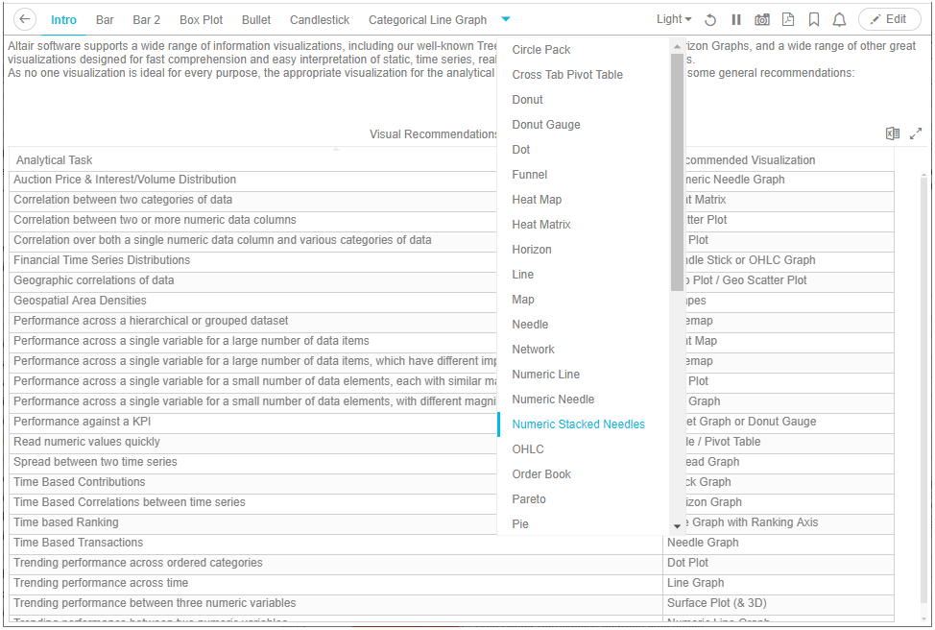This screenshot has width=935, height=630.
Task: Open the highlighted Numeric Stacked Needles entry
Action: point(584,424)
